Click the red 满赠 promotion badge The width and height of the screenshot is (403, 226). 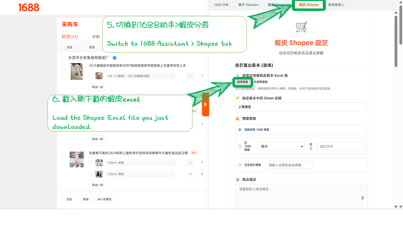coord(193,153)
